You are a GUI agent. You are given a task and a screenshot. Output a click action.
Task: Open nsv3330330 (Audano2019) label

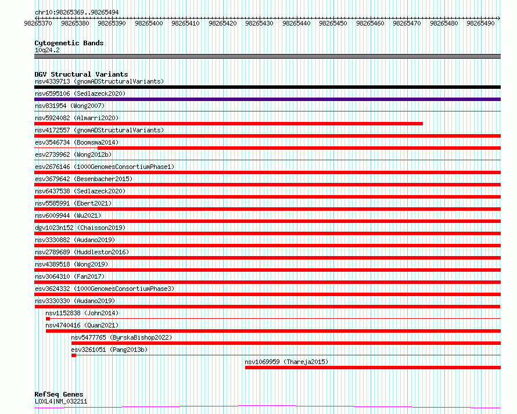click(x=75, y=301)
